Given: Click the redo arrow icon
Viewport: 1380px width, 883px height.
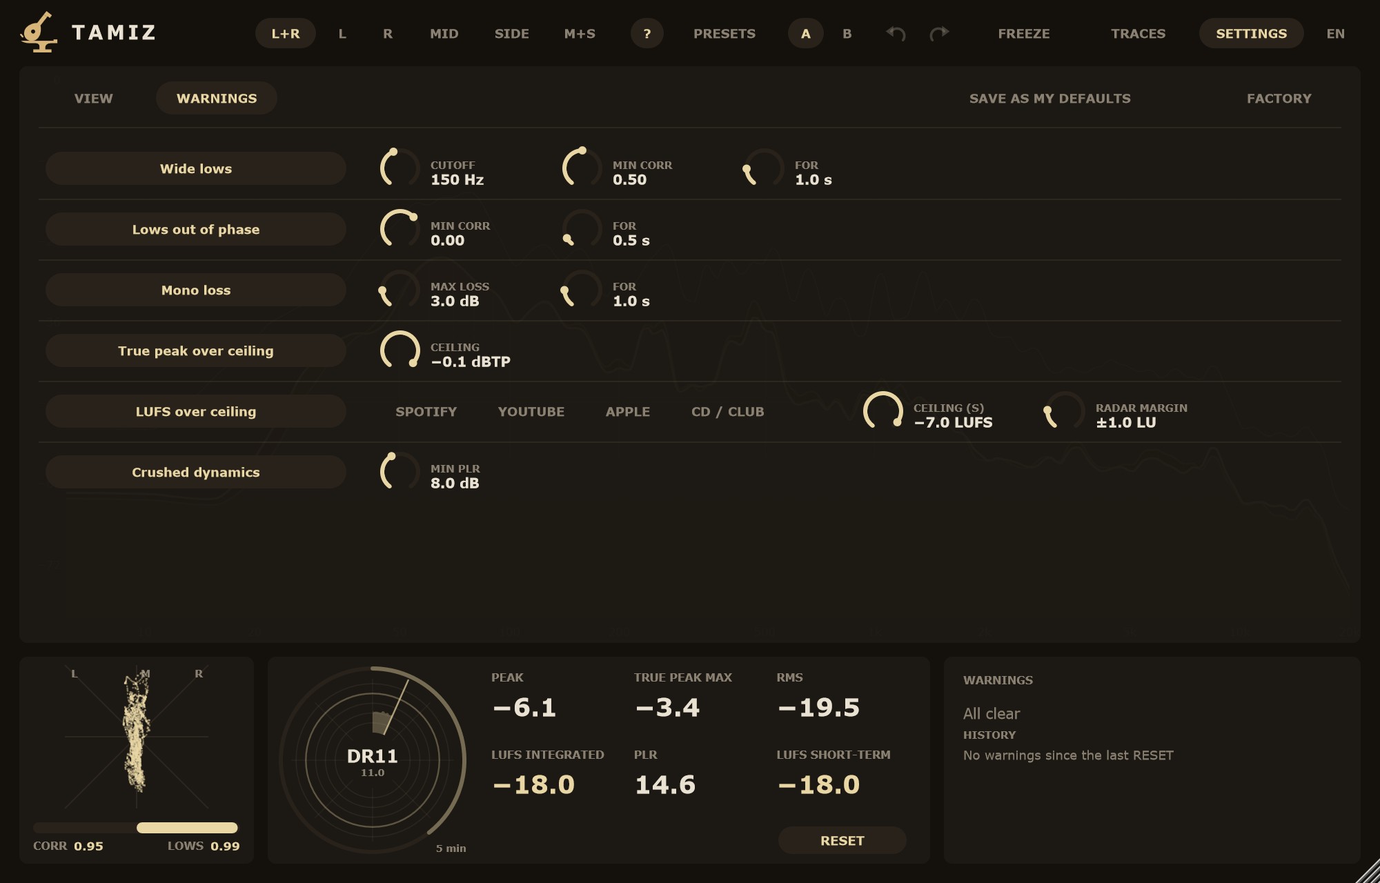Looking at the screenshot, I should point(939,33).
